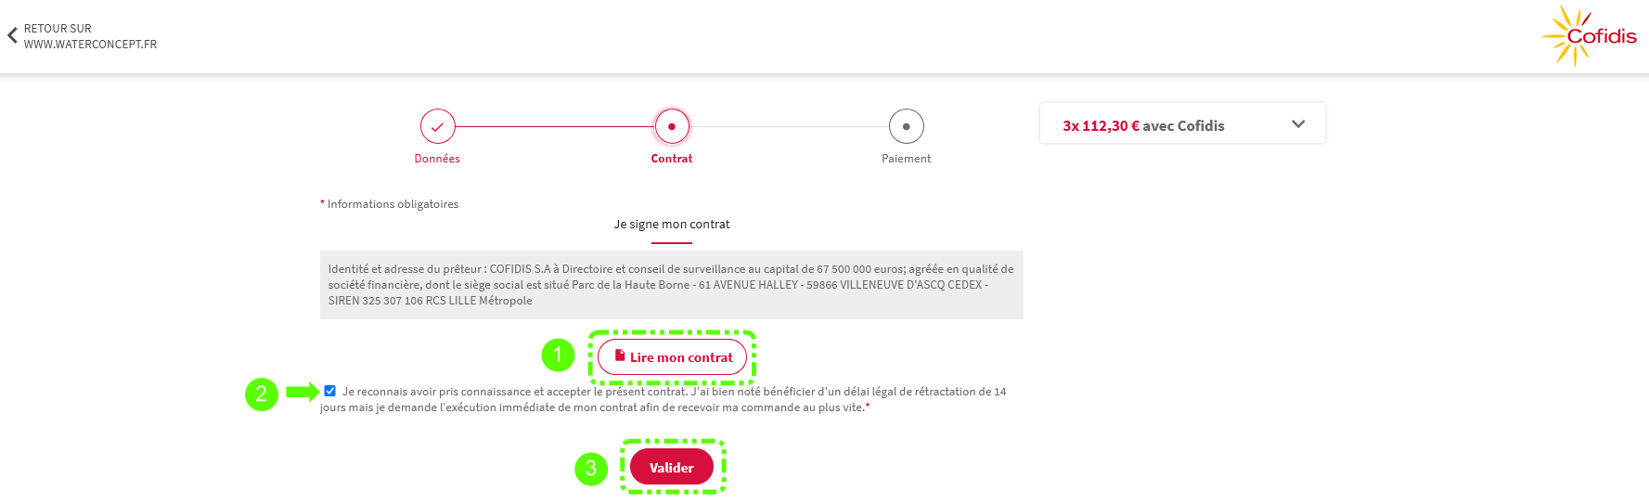Click the Paiement step circle indicator

pos(907,126)
